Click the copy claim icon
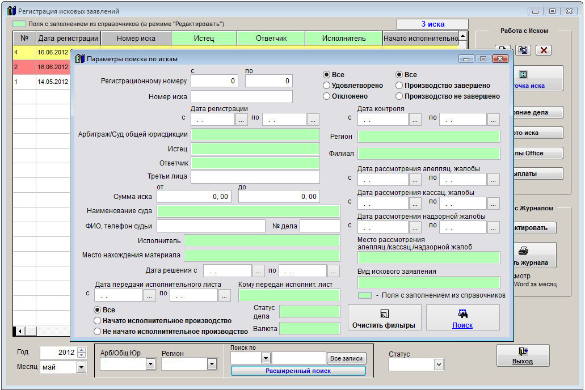The width and height of the screenshot is (585, 390). (523, 50)
